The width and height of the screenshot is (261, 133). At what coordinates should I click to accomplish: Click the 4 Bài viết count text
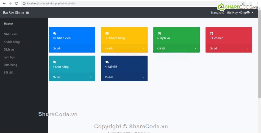111,67
